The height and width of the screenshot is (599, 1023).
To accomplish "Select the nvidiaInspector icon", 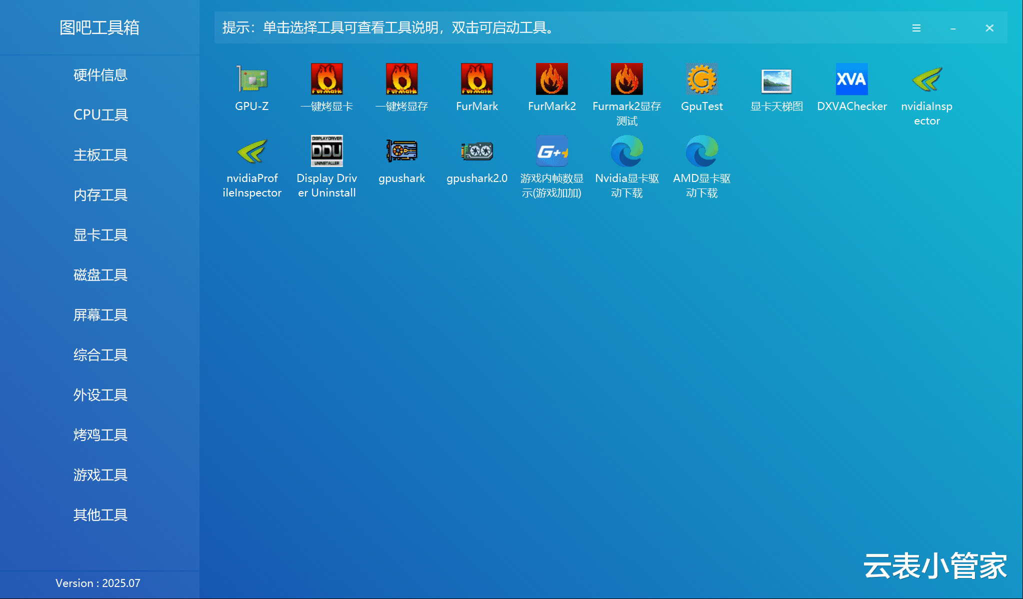I will point(926,79).
